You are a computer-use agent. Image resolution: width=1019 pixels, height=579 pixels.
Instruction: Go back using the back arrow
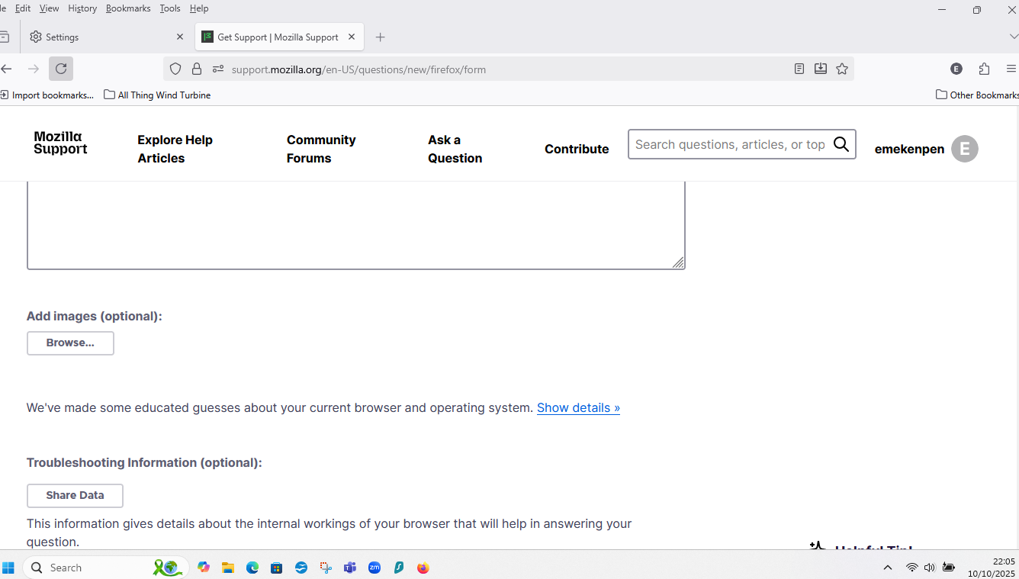coord(6,69)
